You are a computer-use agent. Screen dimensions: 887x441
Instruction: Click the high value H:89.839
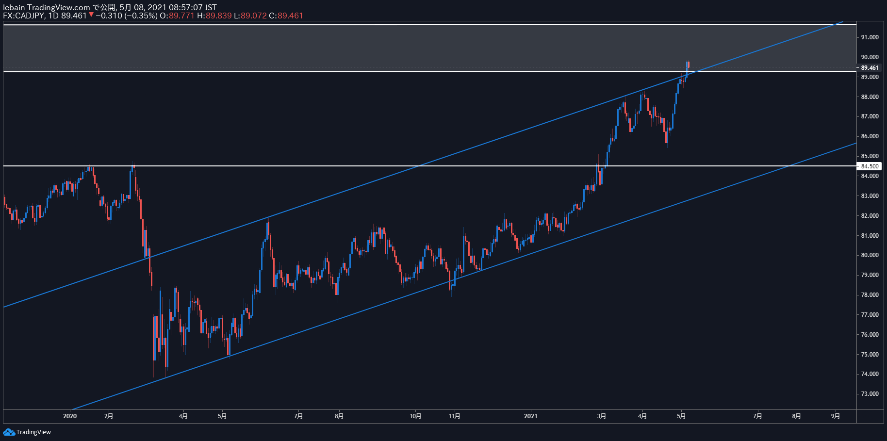214,16
